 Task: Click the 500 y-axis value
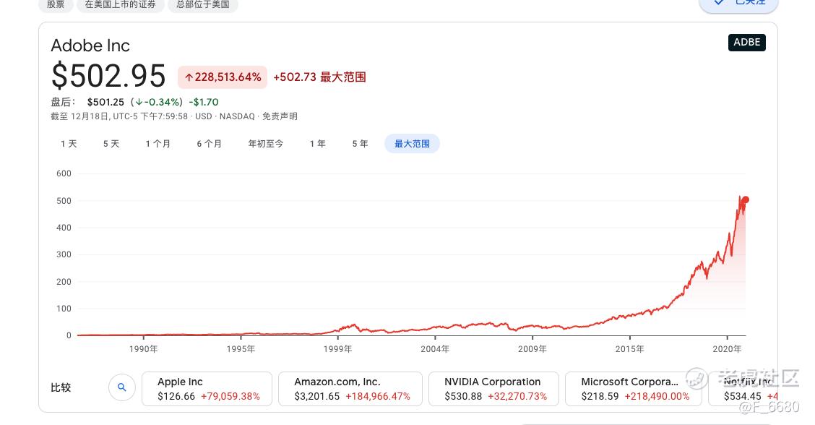(x=64, y=201)
